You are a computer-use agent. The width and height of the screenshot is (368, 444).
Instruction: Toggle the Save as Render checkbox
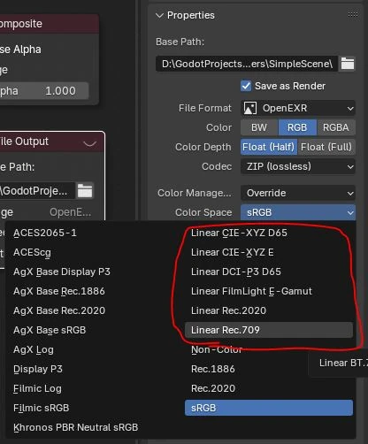[246, 86]
